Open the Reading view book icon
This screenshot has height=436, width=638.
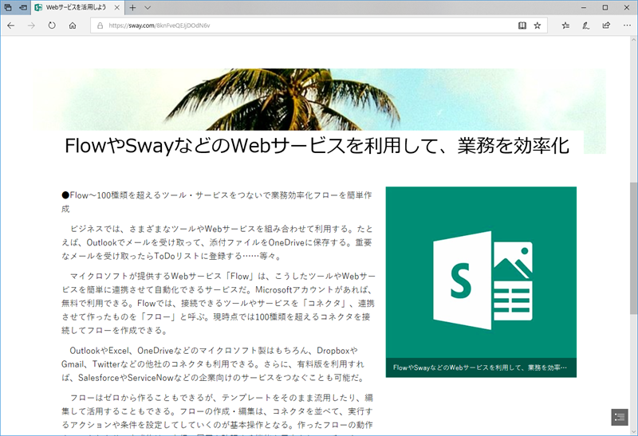pos(522,26)
